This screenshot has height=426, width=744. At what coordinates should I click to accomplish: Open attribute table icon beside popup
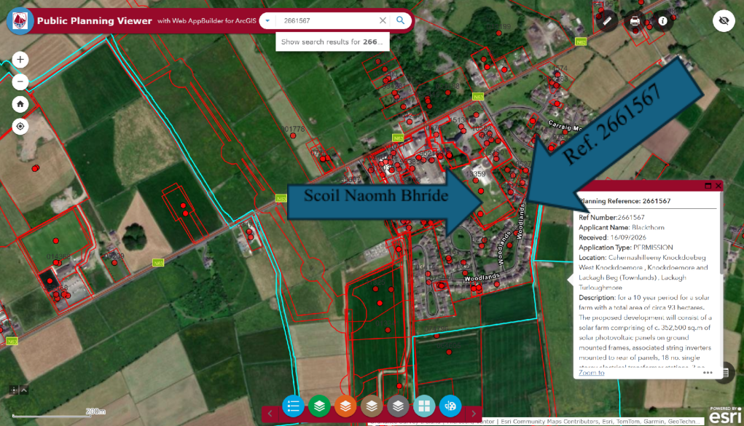tap(726, 373)
